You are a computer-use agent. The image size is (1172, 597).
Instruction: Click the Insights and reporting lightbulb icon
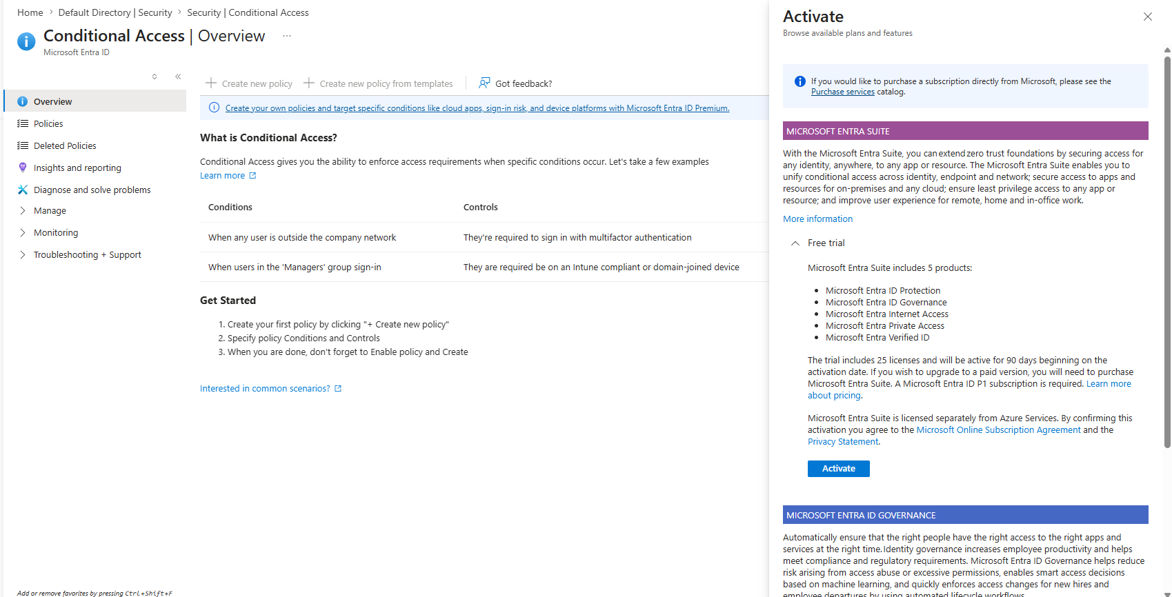click(x=23, y=168)
